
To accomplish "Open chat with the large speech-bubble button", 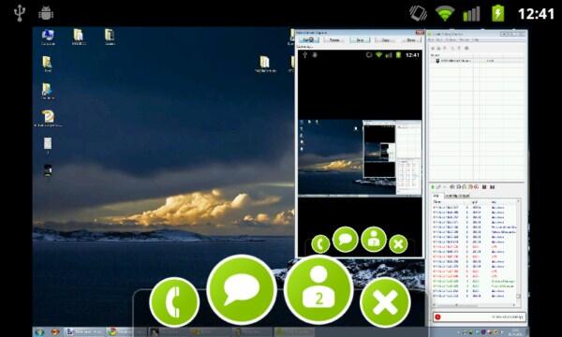I will [x=242, y=289].
